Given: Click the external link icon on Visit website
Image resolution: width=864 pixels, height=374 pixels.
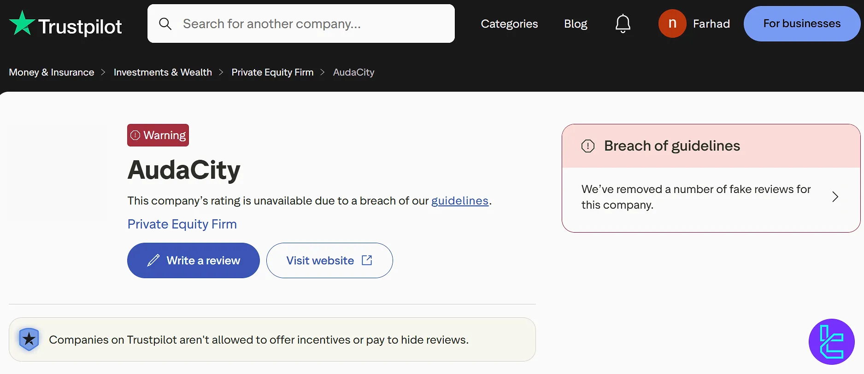Looking at the screenshot, I should 367,260.
